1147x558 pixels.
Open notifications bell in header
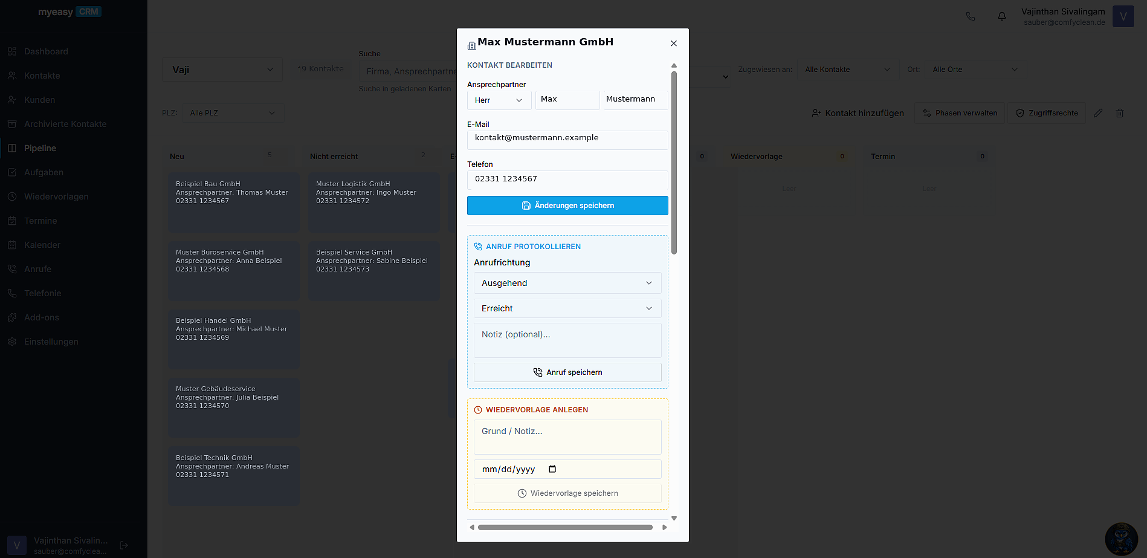(x=1002, y=16)
